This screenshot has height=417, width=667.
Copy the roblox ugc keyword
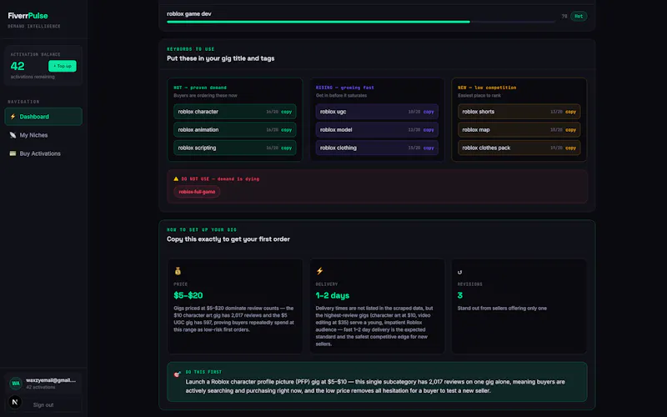click(x=429, y=112)
